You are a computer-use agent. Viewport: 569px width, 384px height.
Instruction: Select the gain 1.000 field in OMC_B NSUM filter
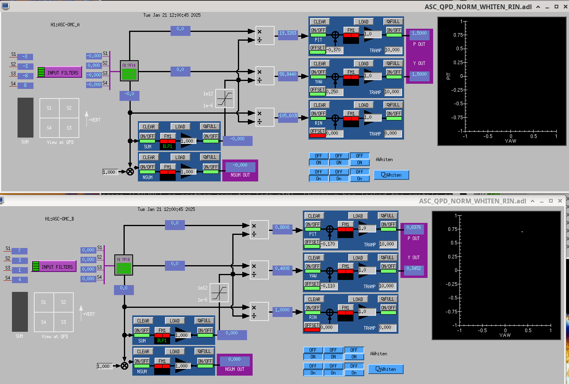tap(182, 366)
